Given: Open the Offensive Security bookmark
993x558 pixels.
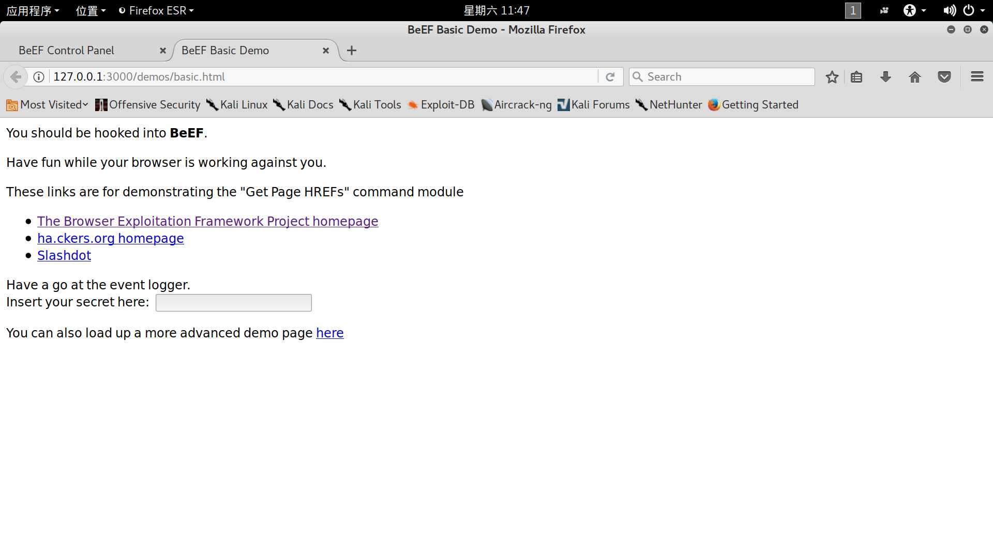Looking at the screenshot, I should tap(148, 105).
